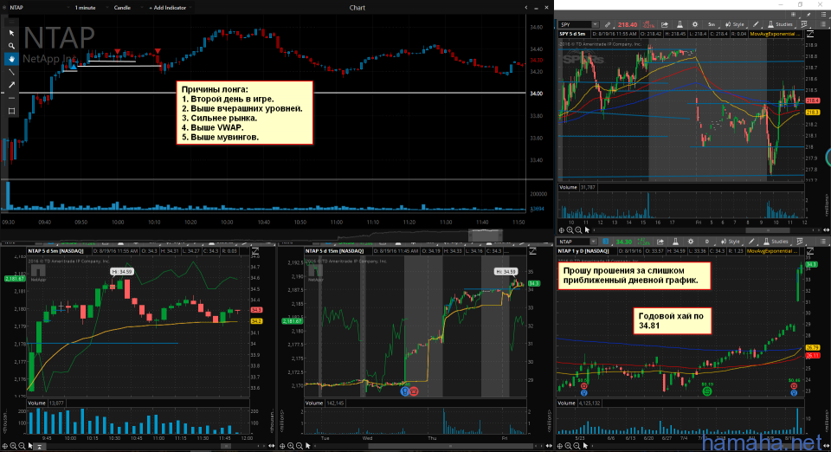The height and width of the screenshot is (452, 831).
Task: Select the arrow drawing tool
Action: click(x=11, y=85)
